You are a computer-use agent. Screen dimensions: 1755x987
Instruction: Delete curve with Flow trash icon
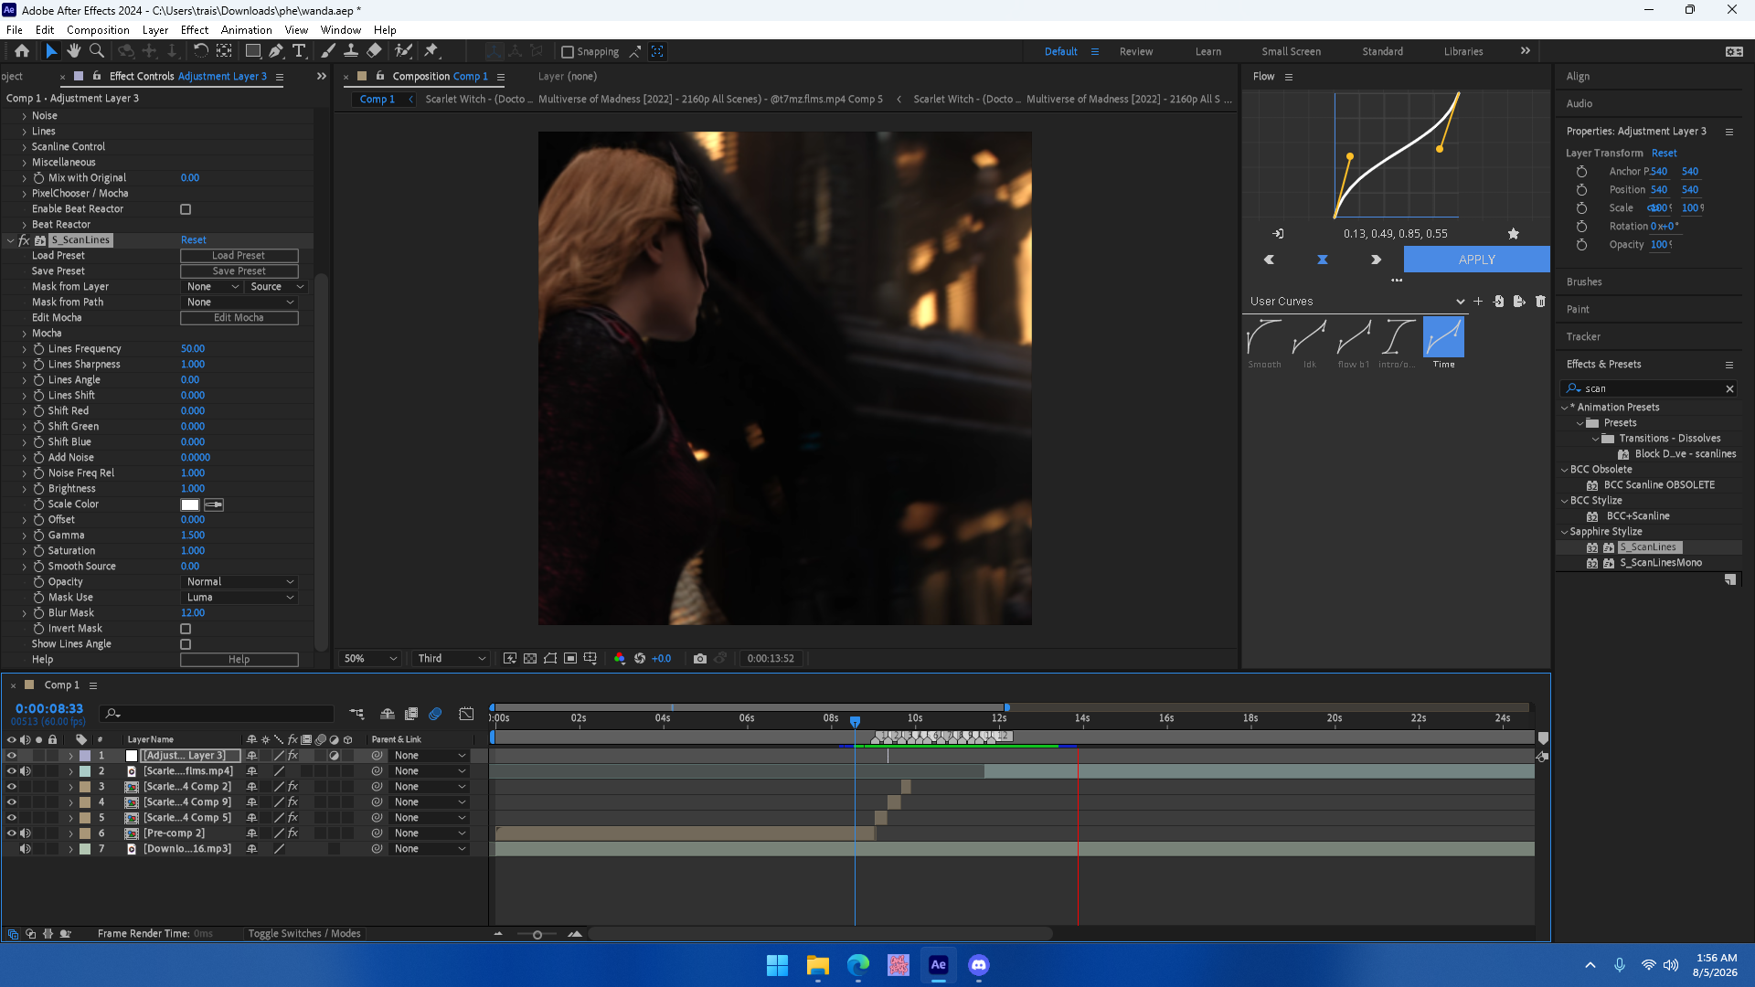pyautogui.click(x=1540, y=302)
